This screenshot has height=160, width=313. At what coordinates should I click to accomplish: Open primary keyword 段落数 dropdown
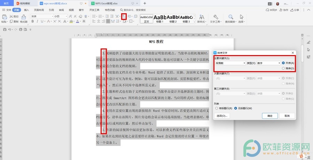coord(230,63)
